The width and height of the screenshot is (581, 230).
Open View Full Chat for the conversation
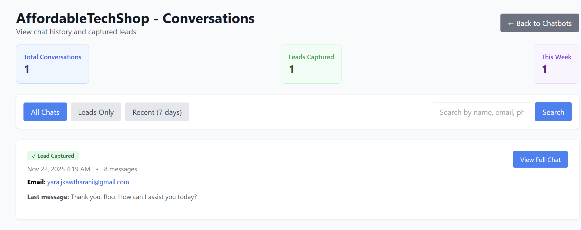click(540, 160)
